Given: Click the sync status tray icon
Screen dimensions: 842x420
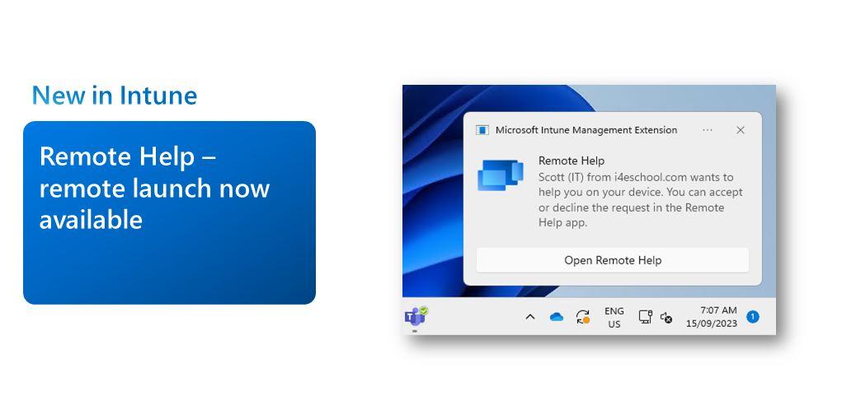Looking at the screenshot, I should [x=582, y=316].
